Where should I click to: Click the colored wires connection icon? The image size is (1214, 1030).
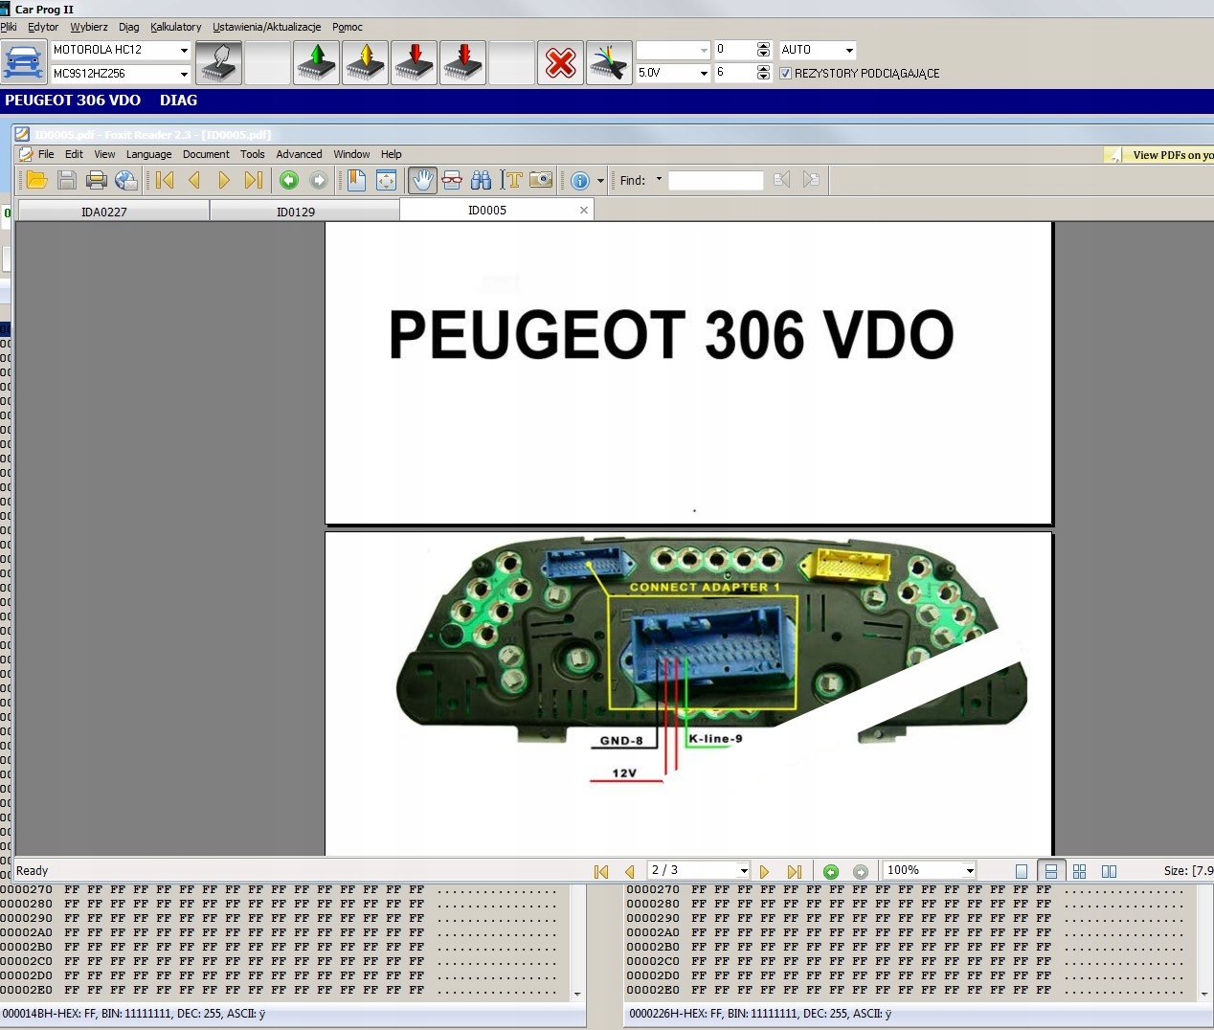(608, 63)
